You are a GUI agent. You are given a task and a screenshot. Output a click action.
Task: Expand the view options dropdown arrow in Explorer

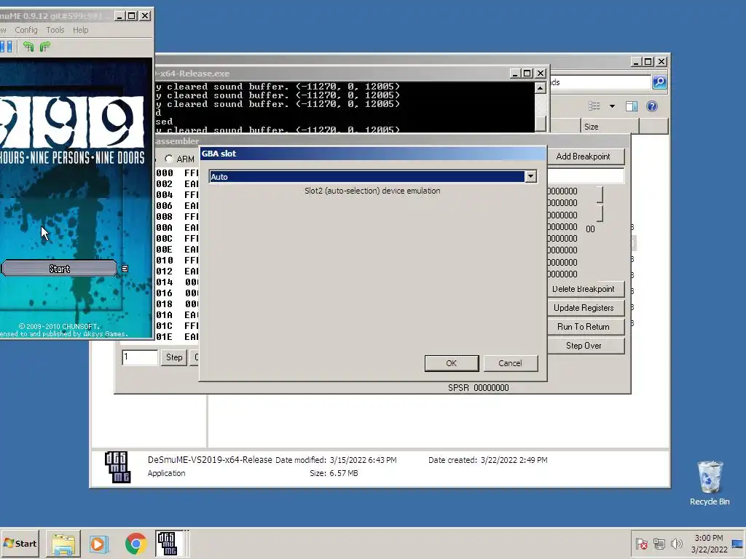pos(612,106)
